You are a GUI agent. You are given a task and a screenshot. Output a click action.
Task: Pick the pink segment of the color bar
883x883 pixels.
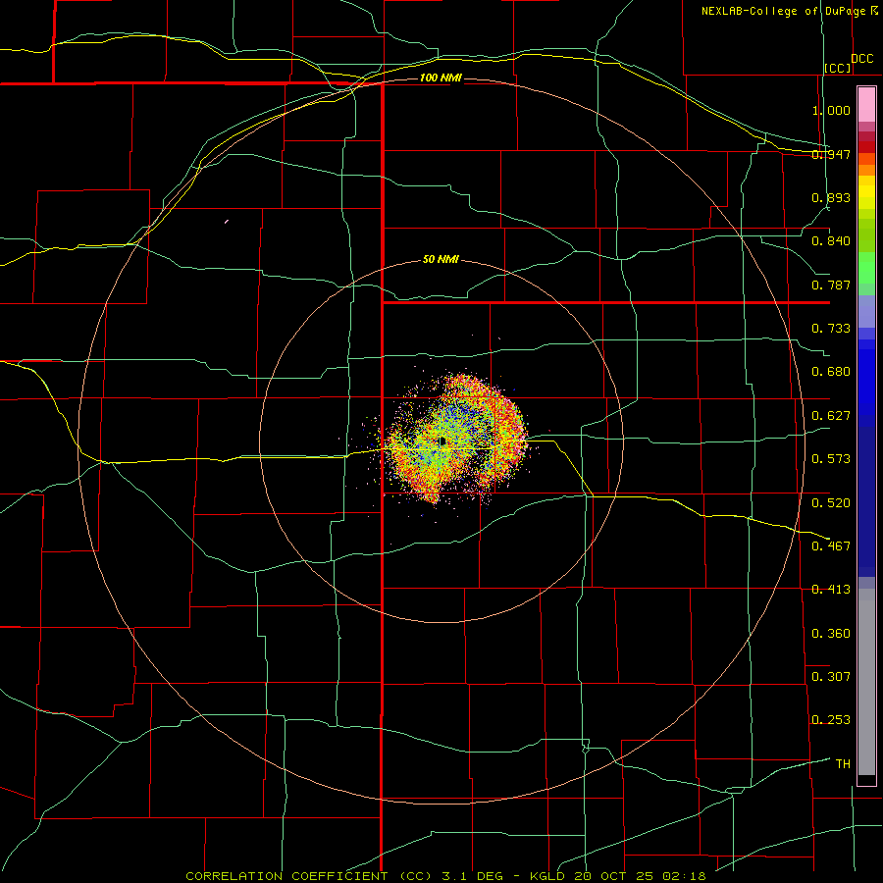pos(866,104)
